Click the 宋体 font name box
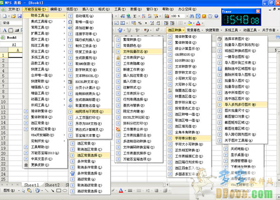This screenshot has height=200, width=280. tap(12, 23)
